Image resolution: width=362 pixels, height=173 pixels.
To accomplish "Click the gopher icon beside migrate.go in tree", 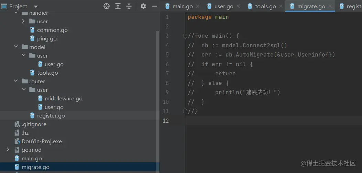I will pyautogui.click(x=17, y=167).
